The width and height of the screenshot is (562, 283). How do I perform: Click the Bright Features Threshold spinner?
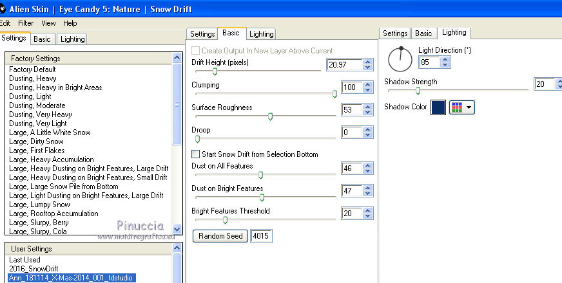[x=367, y=214]
